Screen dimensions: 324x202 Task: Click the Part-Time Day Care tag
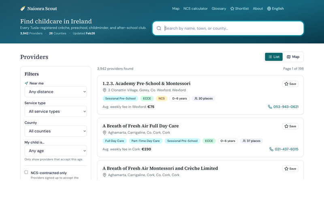[x=145, y=141]
